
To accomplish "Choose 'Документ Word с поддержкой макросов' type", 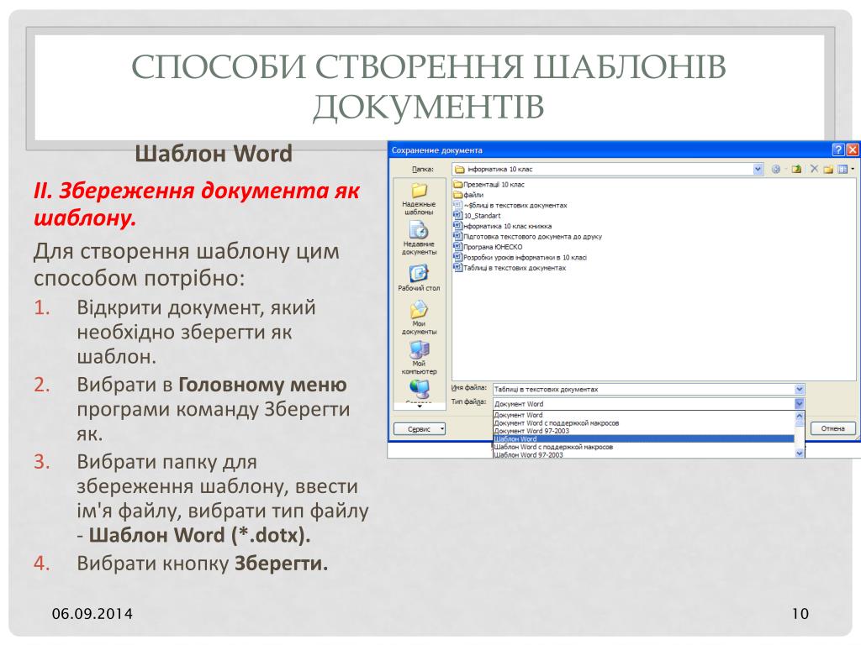I will pyautogui.click(x=643, y=423).
